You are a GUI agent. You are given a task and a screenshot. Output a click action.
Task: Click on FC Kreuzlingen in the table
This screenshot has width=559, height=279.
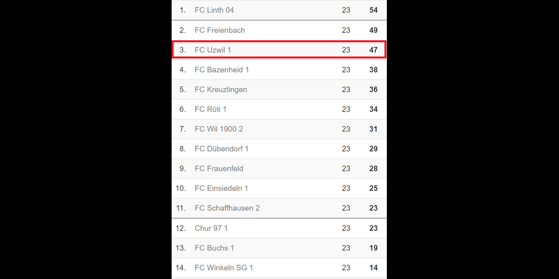tap(221, 89)
